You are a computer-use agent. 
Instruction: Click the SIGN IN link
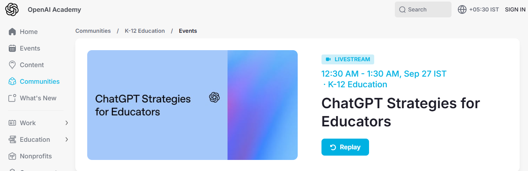tap(515, 9)
